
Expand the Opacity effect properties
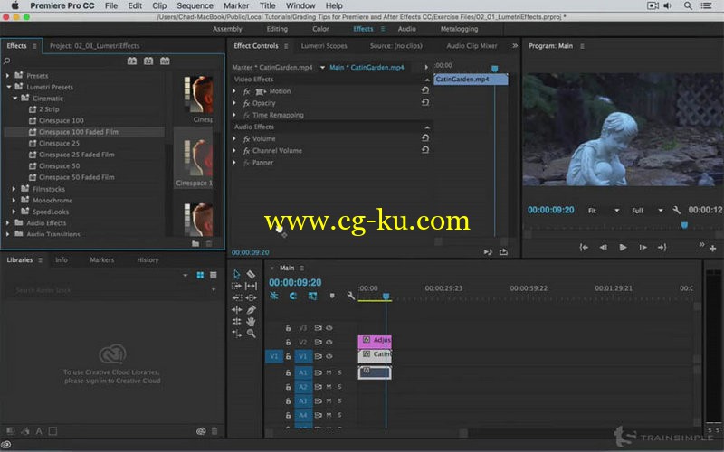pyautogui.click(x=234, y=103)
